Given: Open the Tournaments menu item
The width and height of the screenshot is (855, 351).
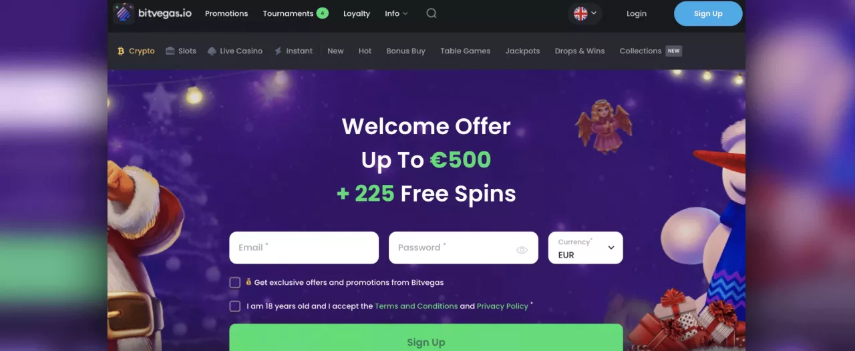Looking at the screenshot, I should 295,13.
